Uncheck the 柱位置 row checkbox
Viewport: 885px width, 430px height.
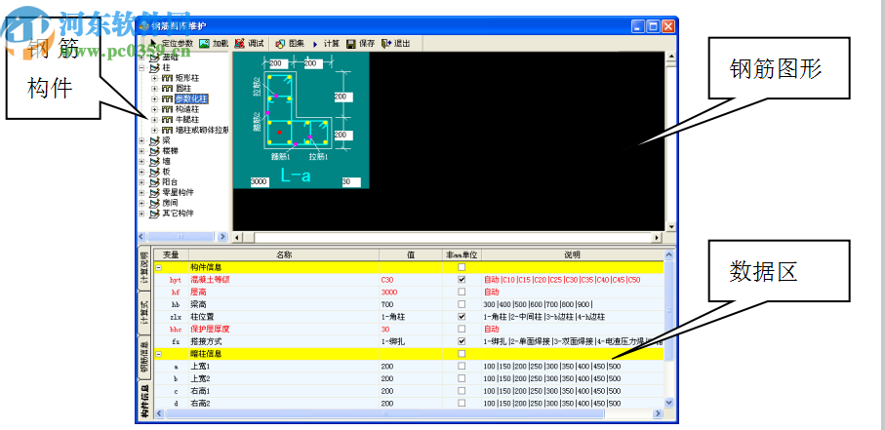point(462,317)
